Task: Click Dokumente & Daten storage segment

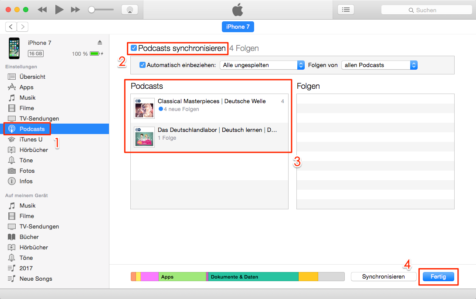Action: 254,276
